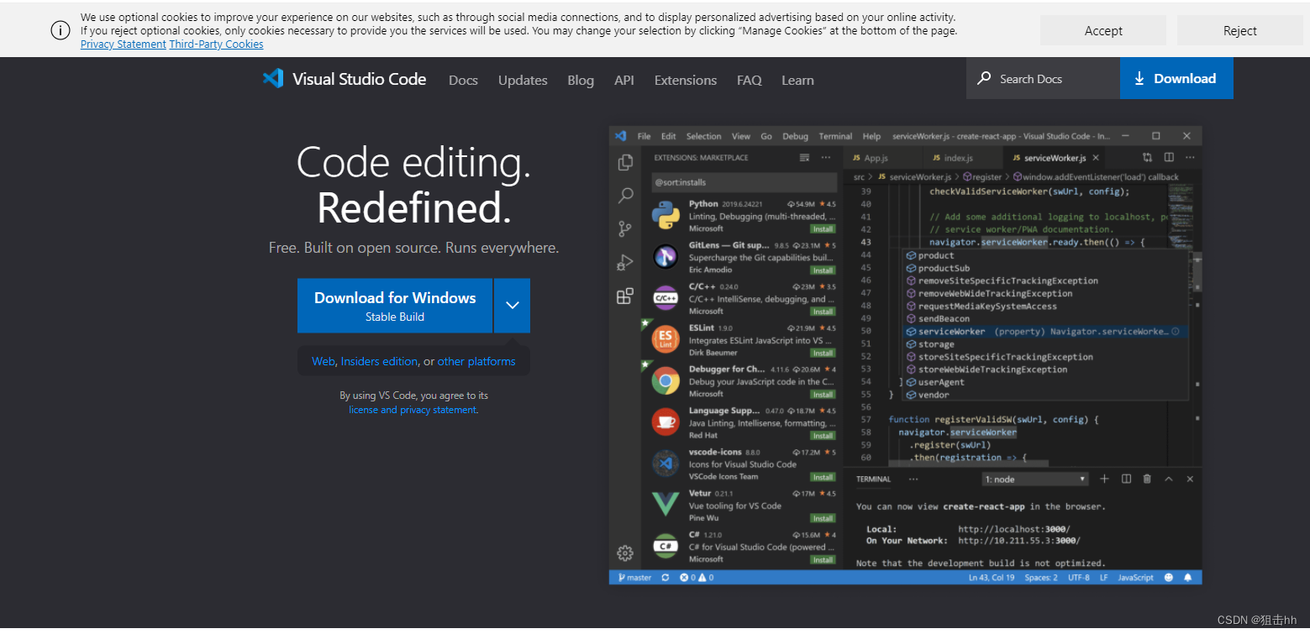Click the master branch in status bar

click(635, 578)
